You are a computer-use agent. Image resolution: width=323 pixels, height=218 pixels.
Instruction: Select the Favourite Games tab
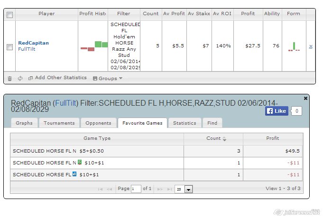pyautogui.click(x=142, y=123)
